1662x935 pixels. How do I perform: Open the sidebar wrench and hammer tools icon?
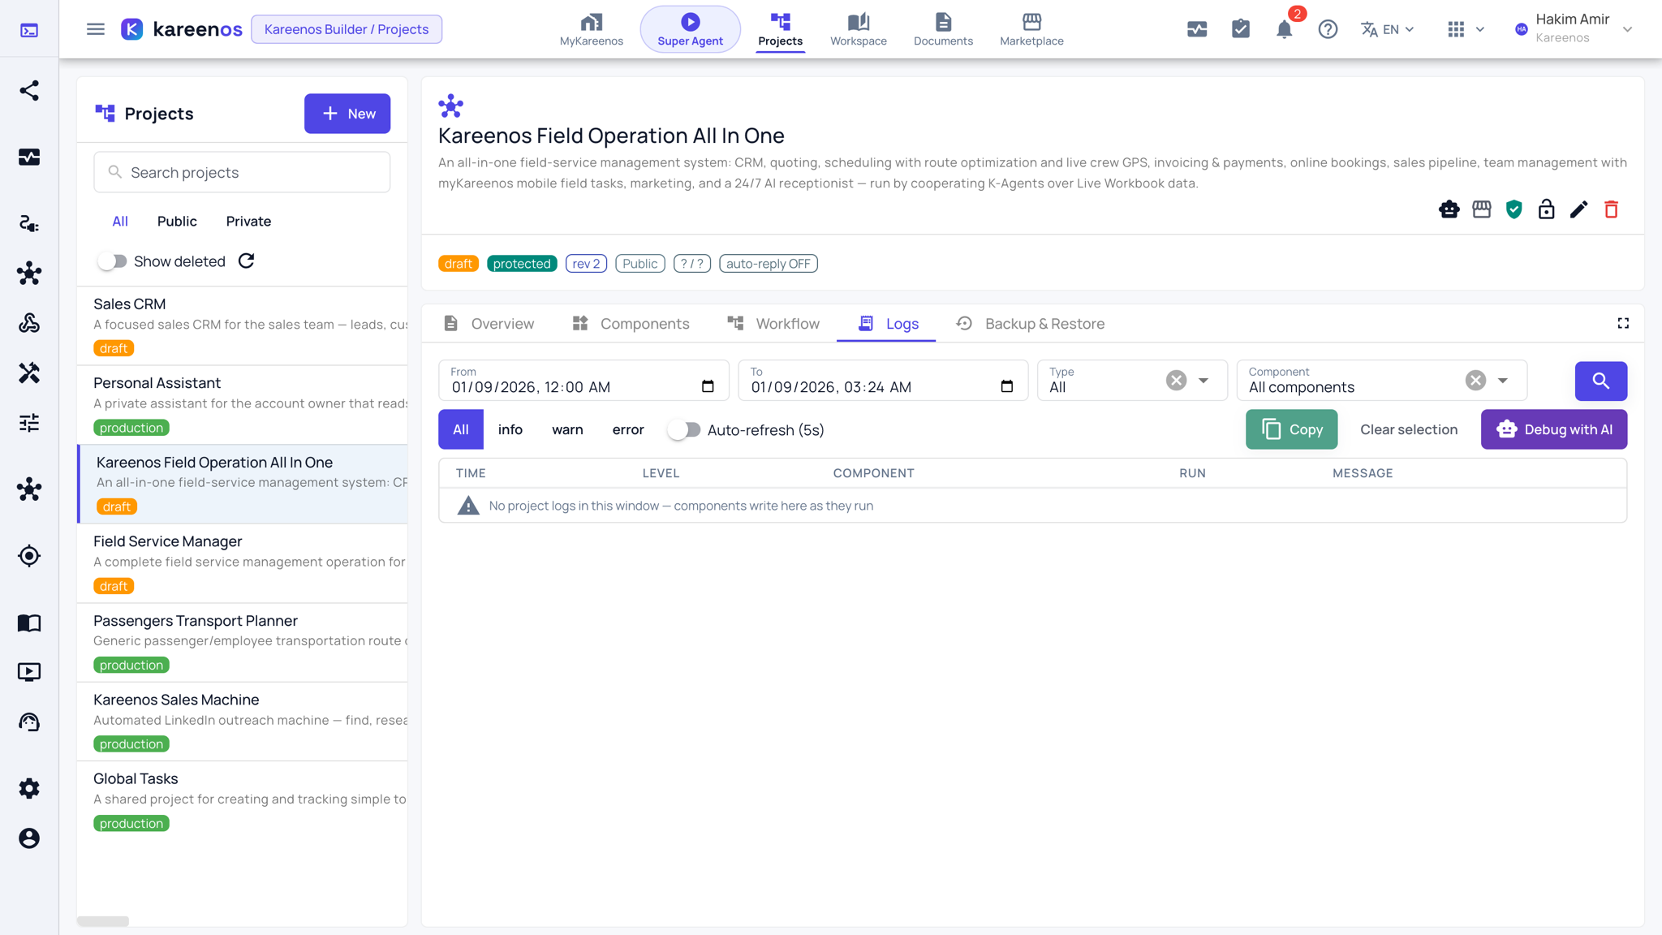29,373
